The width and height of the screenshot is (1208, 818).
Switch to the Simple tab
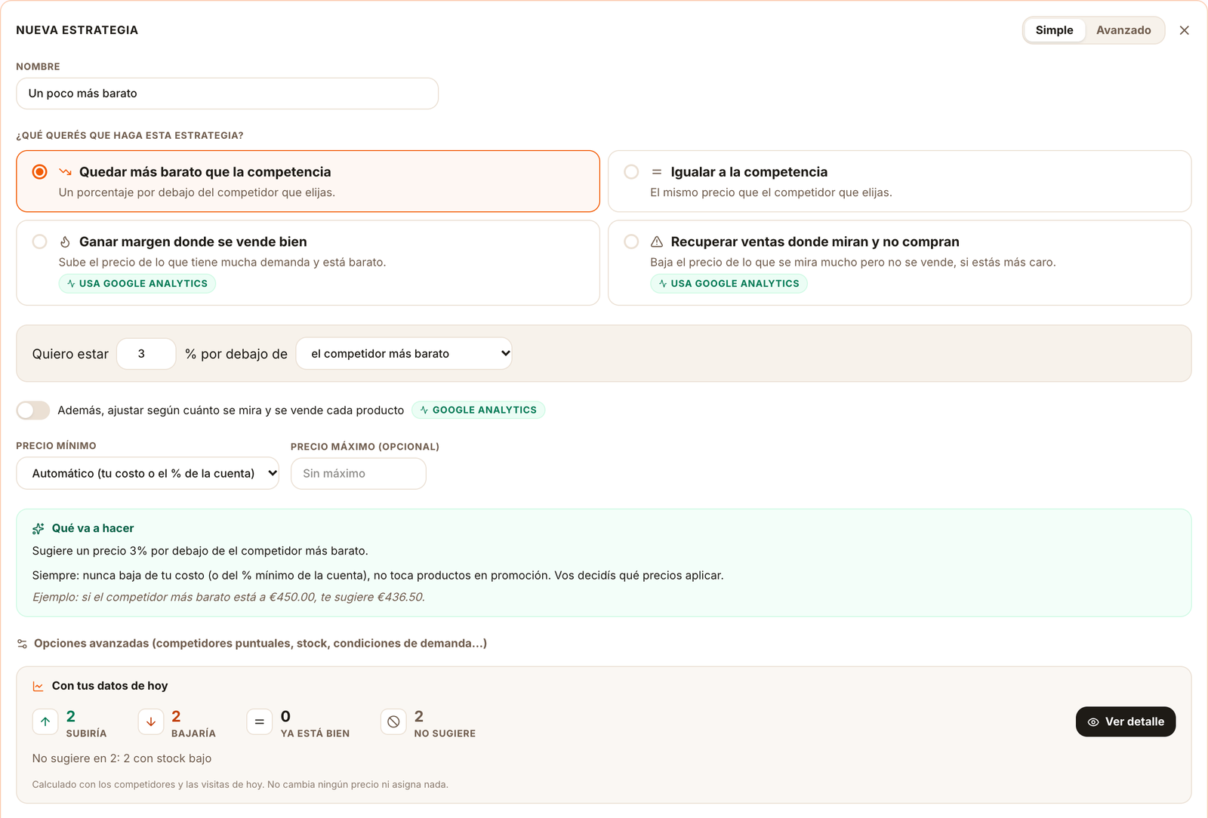coord(1054,30)
